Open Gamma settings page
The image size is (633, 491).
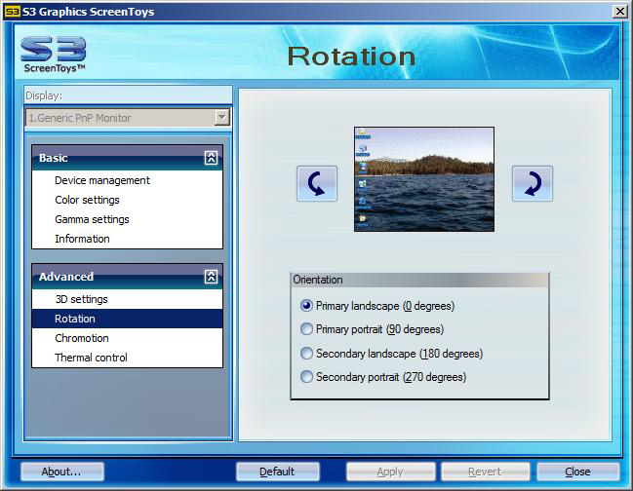[92, 219]
